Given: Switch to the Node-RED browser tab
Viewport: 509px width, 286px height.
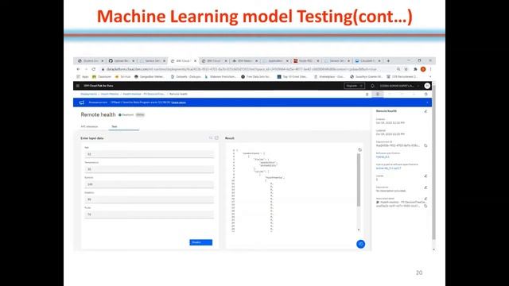Looking at the screenshot, I should (x=306, y=61).
